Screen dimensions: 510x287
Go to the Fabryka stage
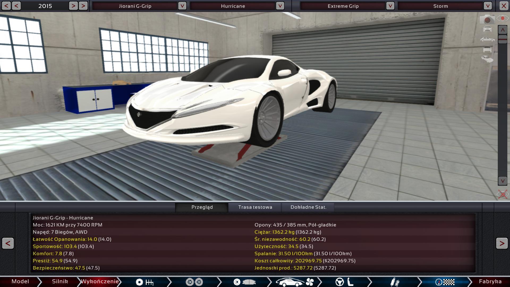point(490,281)
